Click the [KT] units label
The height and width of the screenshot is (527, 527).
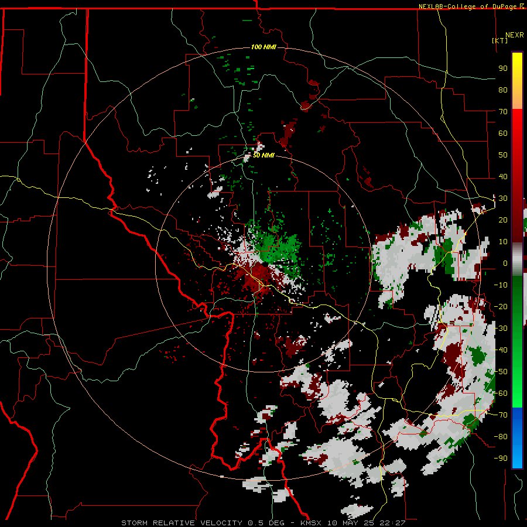coord(500,40)
